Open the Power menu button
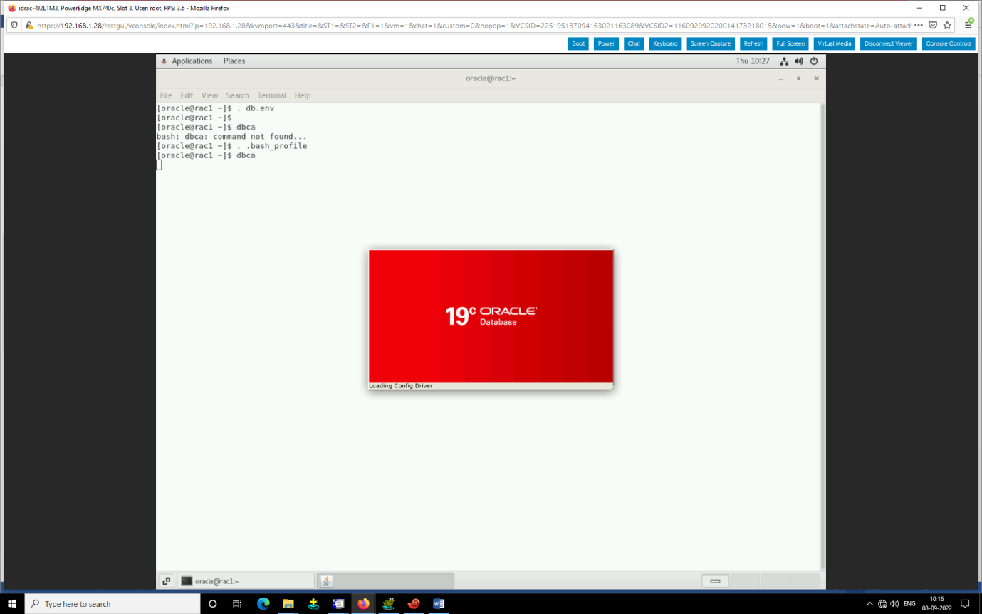This screenshot has height=614, width=982. coord(606,43)
